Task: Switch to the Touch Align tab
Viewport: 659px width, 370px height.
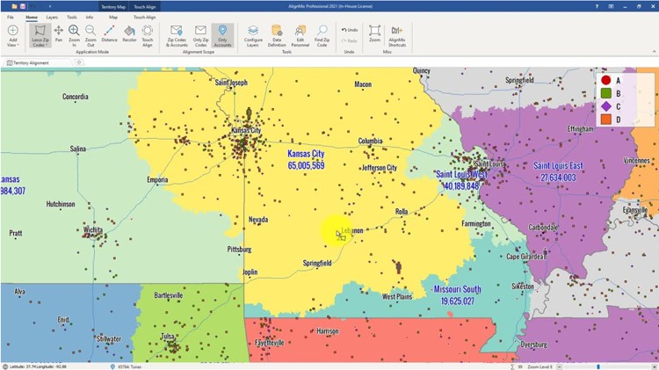Action: [x=144, y=6]
